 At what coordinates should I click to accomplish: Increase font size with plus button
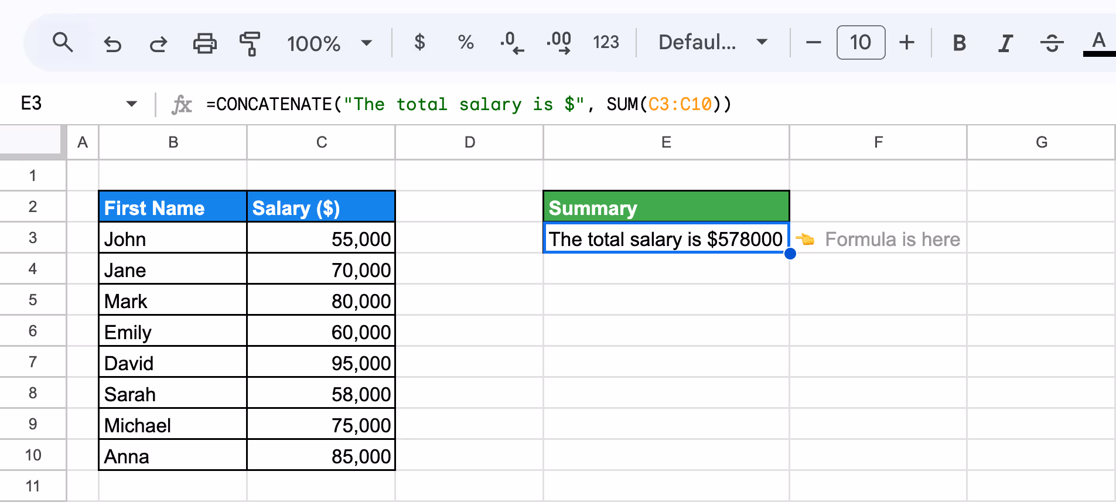tap(907, 42)
